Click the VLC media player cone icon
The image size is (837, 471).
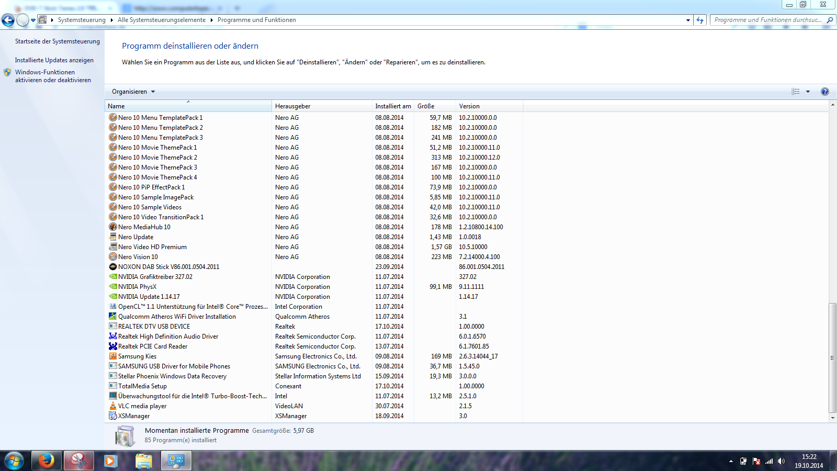112,406
